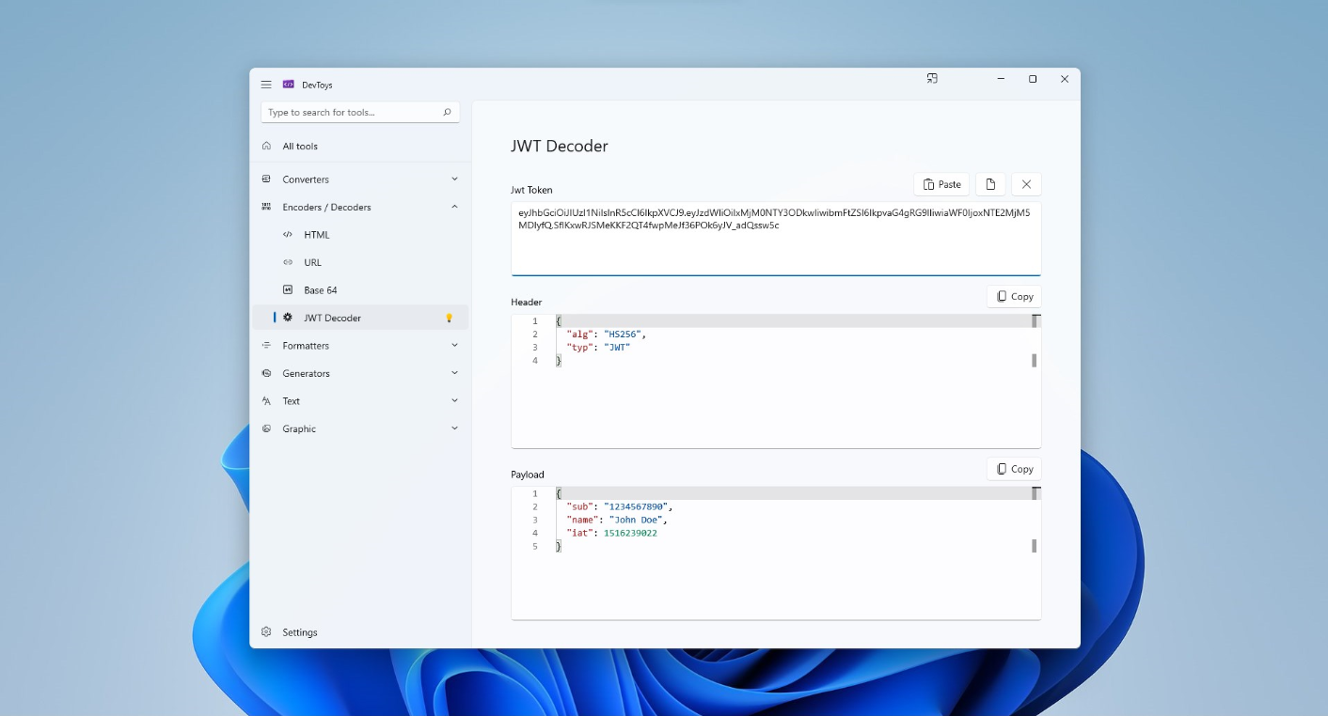The height and width of the screenshot is (716, 1328).
Task: Open Settings gear icon
Action: (x=266, y=632)
